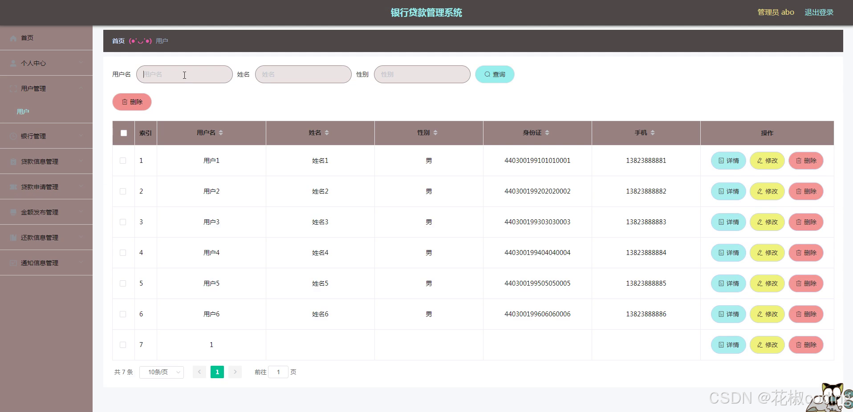
Task: Click the icon beside 贷款信息管理
Action: pyautogui.click(x=13, y=162)
